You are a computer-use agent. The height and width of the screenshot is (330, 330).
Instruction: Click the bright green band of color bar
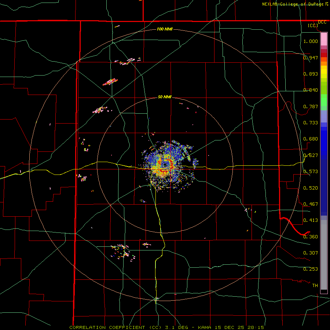324,100
